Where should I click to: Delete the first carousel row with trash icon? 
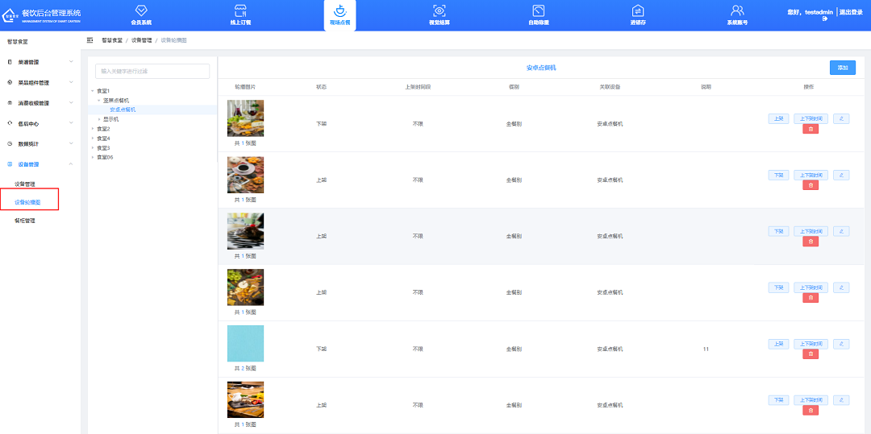coord(810,129)
